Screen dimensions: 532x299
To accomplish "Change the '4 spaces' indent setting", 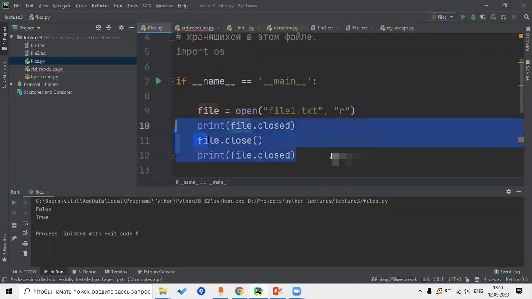I will click(x=493, y=279).
